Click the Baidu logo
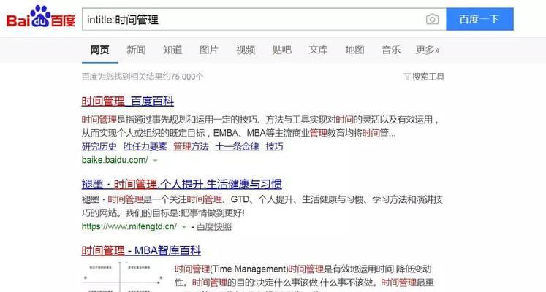 point(41,17)
